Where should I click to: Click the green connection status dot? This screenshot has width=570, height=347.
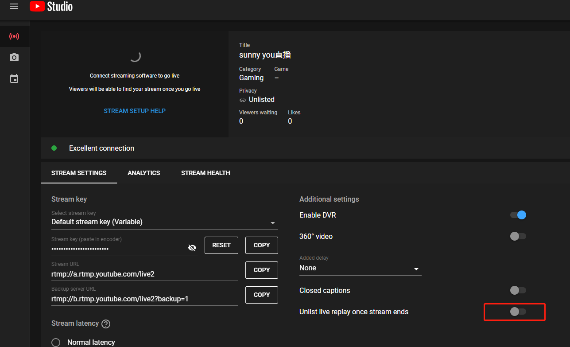click(x=54, y=148)
